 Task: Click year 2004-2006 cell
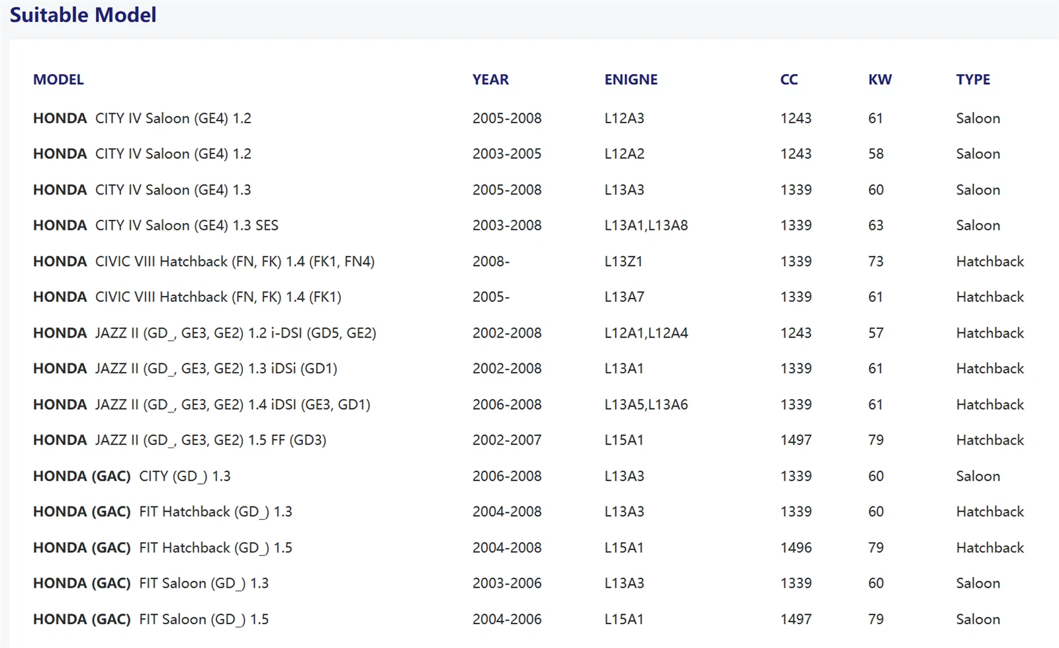(x=507, y=620)
